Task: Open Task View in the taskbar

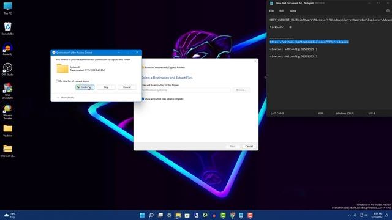Action: click(x=160, y=215)
